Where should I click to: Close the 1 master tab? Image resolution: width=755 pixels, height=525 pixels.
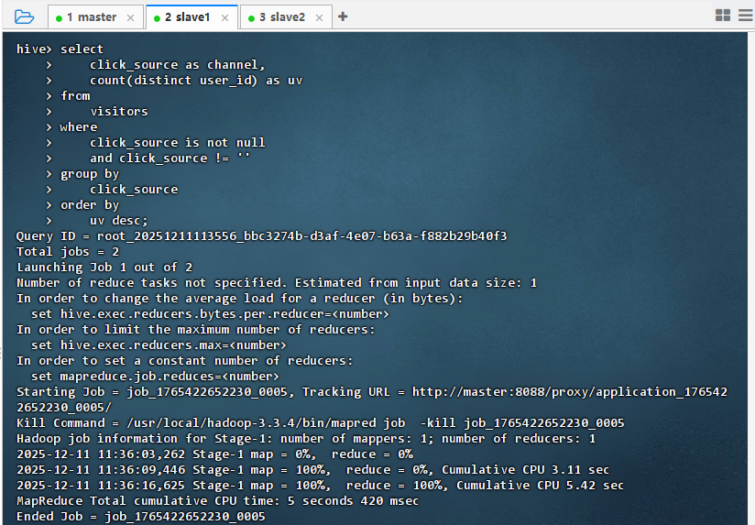coord(130,17)
